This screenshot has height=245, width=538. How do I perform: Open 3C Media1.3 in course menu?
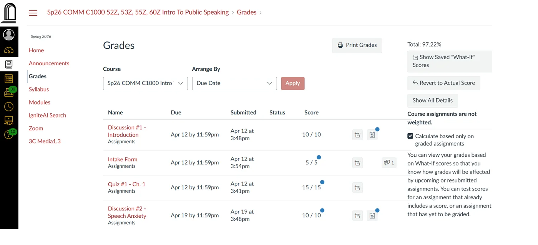pyautogui.click(x=45, y=141)
